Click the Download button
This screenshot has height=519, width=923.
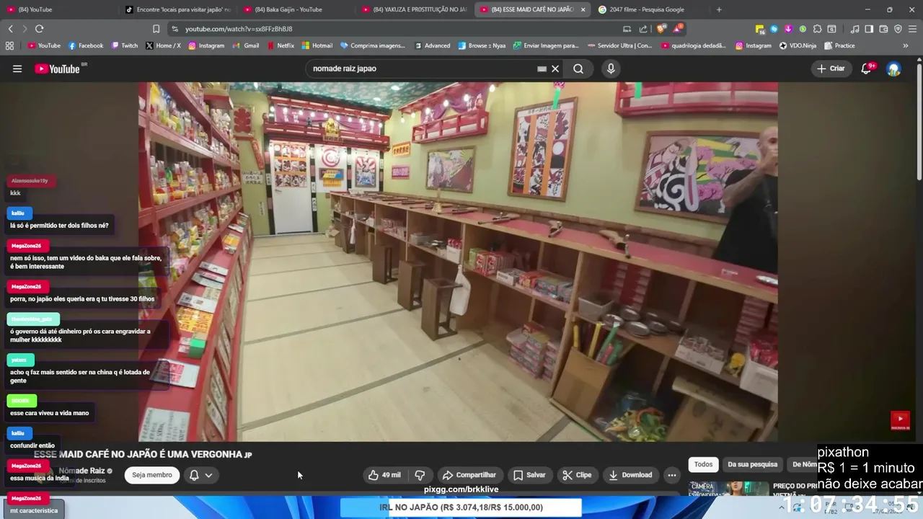[x=630, y=475]
